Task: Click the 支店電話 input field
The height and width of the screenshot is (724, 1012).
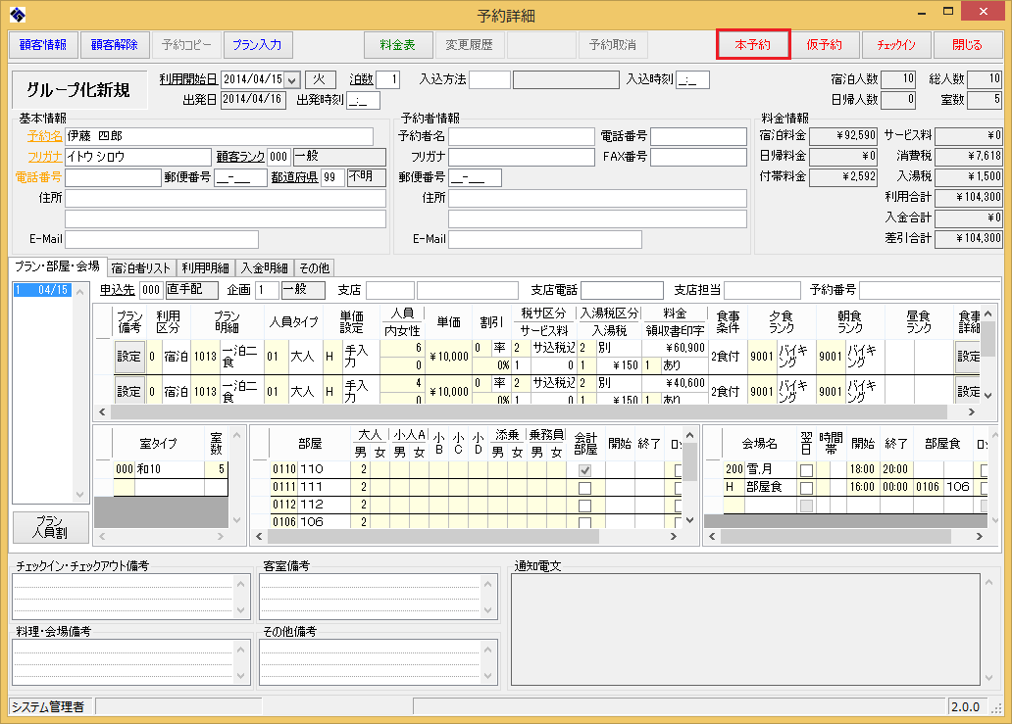Action: (622, 290)
